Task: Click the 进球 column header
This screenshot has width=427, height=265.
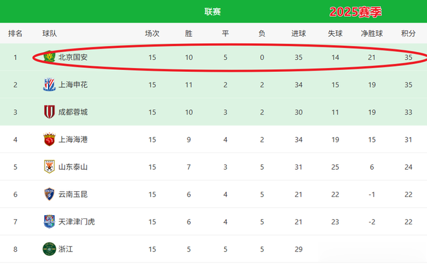Action: (298, 33)
